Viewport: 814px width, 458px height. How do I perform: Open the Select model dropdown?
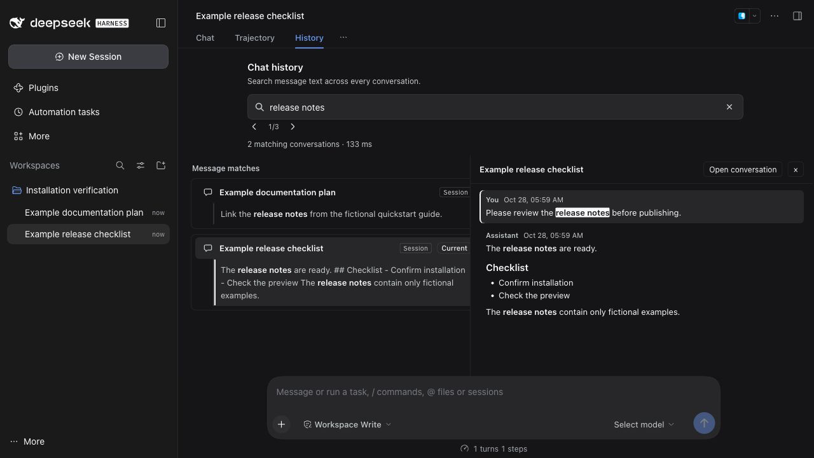[644, 424]
